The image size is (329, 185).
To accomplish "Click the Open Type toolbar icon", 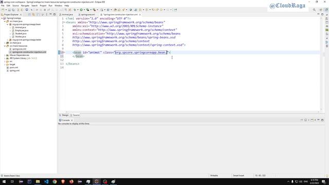I will [x=115, y=10].
